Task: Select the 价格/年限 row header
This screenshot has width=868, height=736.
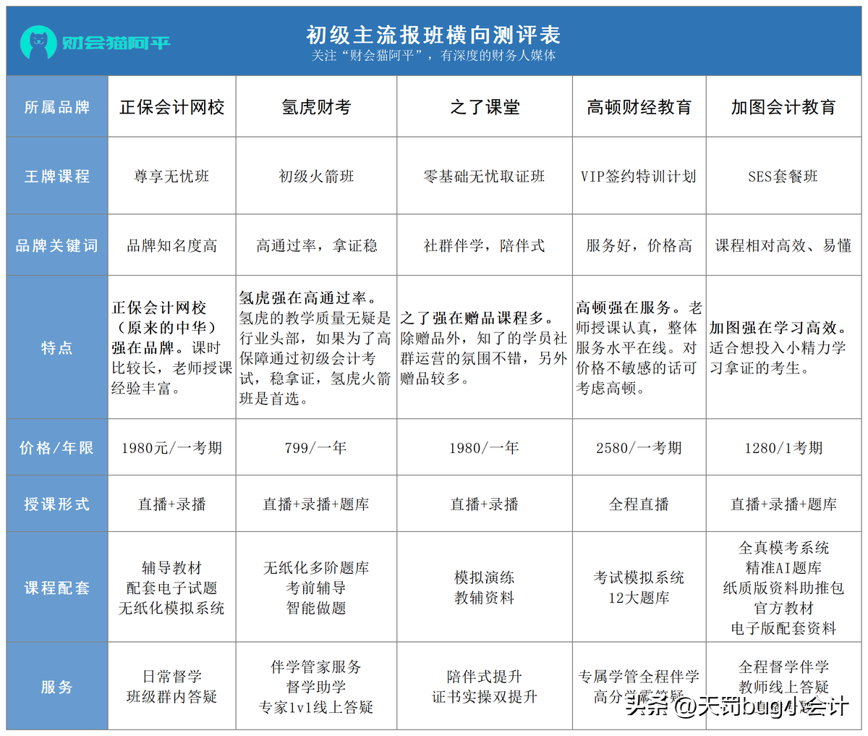Action: (57, 447)
